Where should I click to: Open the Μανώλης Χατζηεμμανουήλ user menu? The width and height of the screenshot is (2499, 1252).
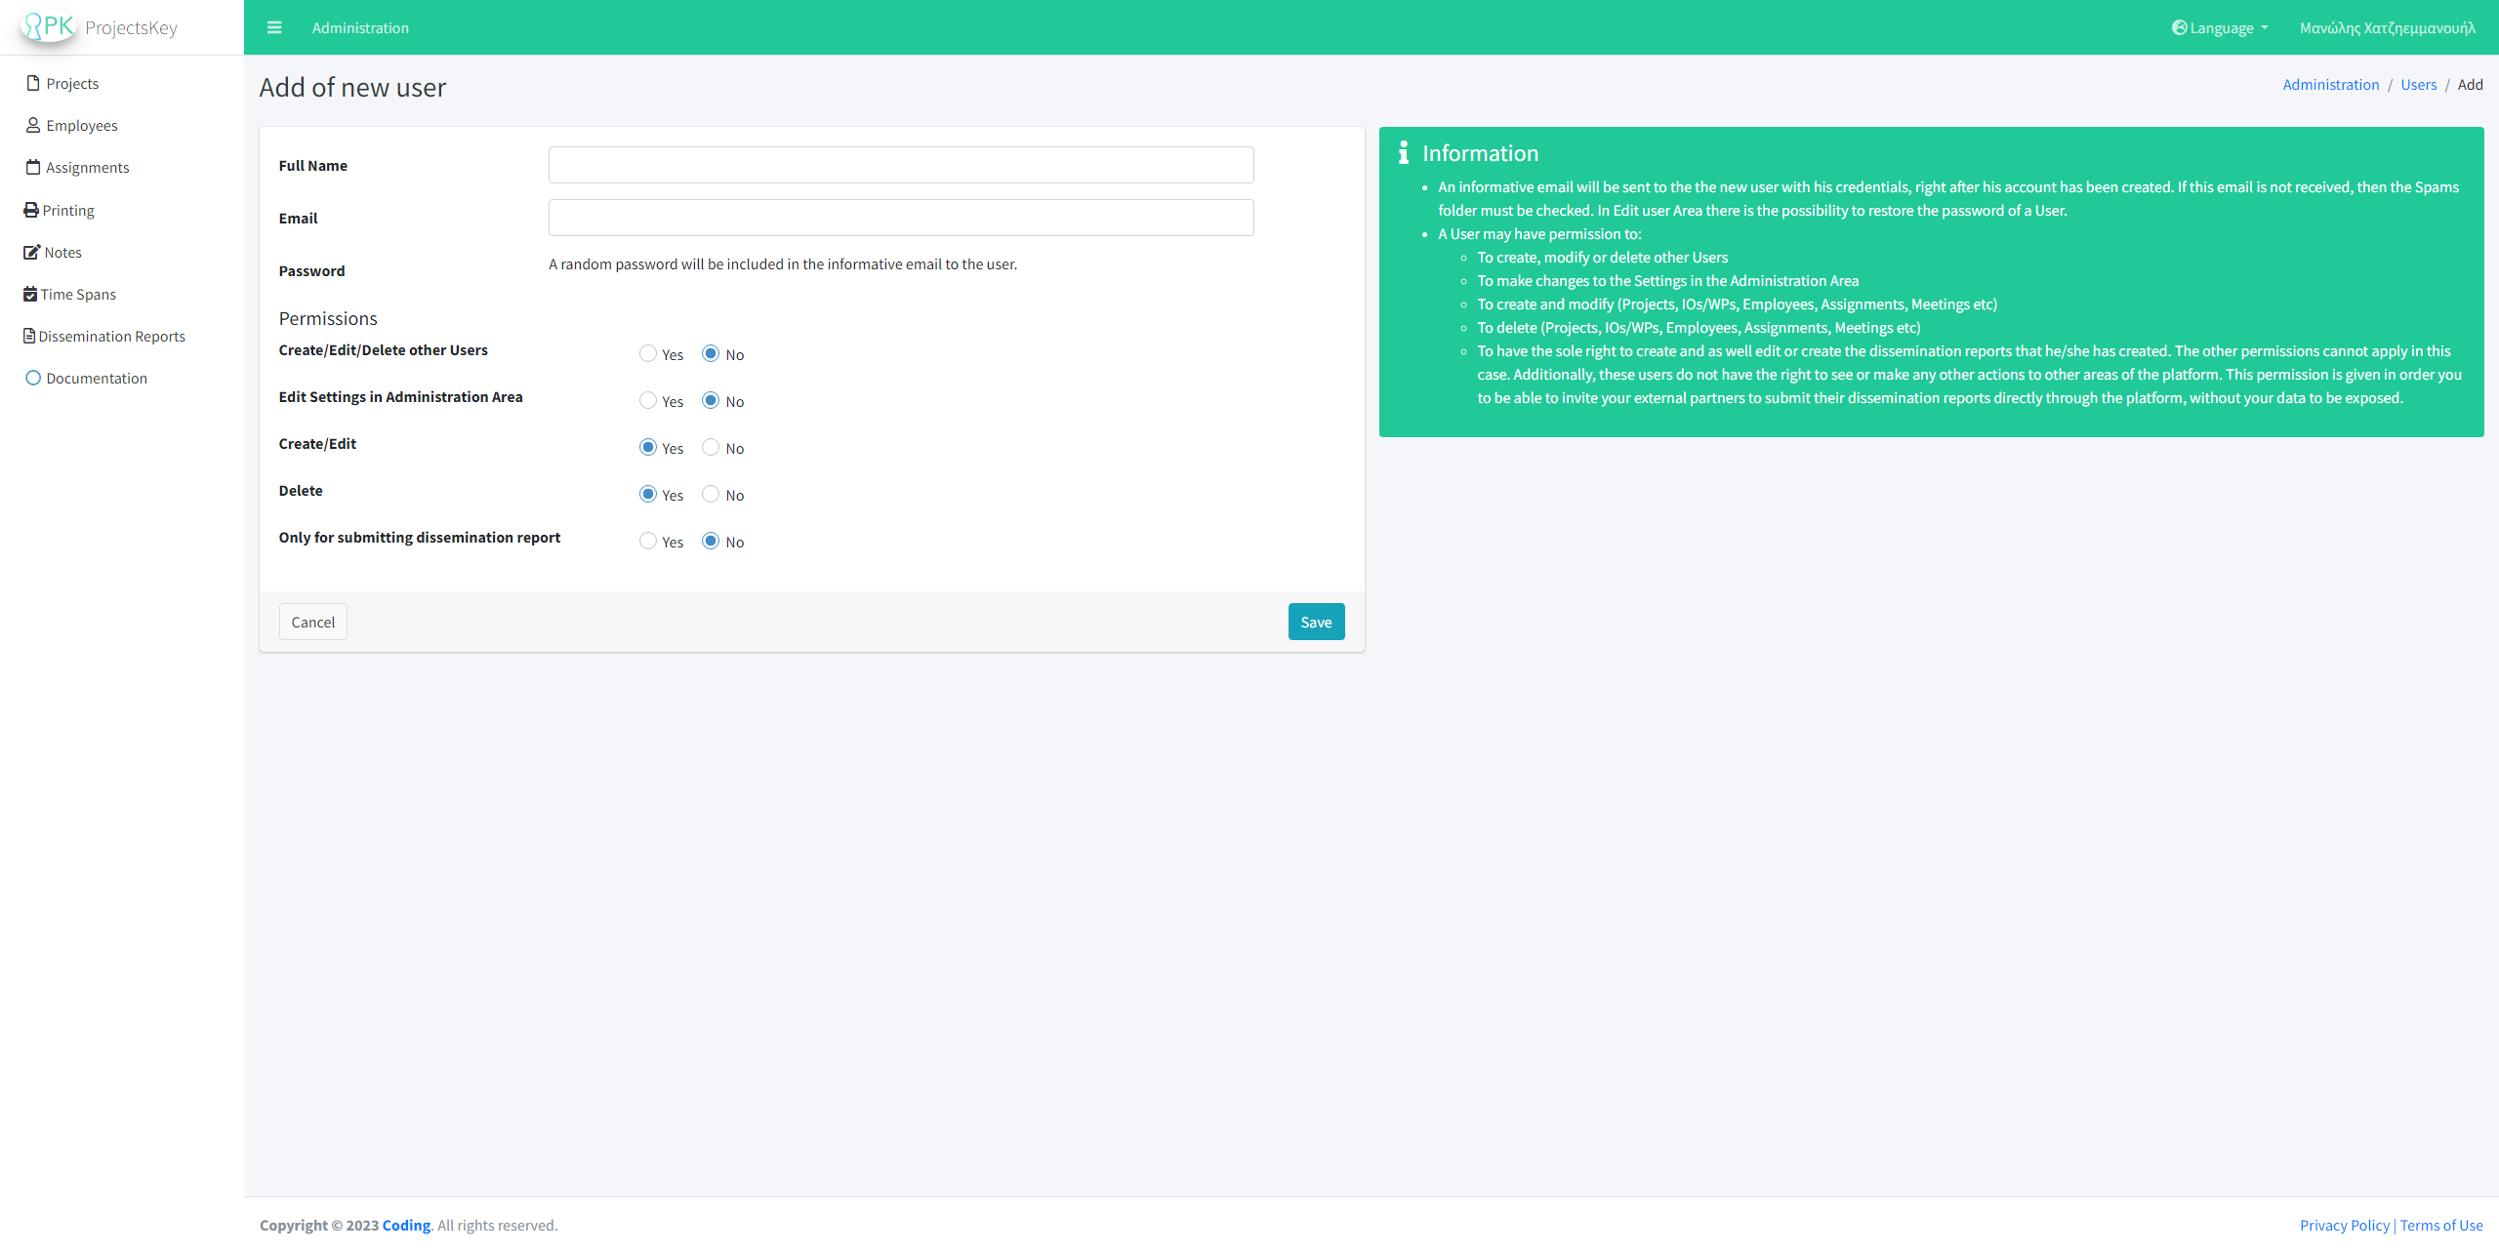coord(2387,27)
